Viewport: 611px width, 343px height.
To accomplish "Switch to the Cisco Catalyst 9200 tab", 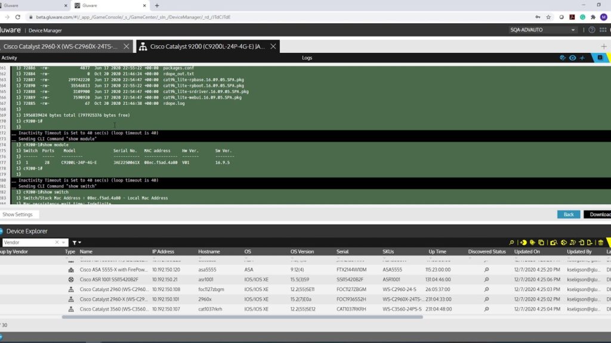I will (206, 45).
